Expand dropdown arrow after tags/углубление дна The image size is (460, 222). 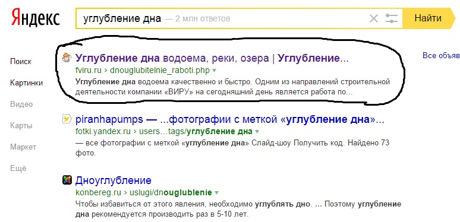tap(257, 132)
